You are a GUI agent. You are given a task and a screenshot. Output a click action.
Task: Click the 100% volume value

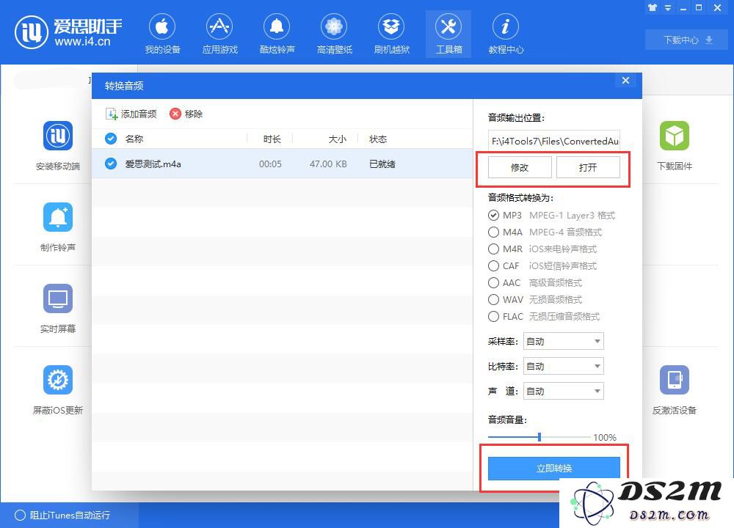[605, 437]
